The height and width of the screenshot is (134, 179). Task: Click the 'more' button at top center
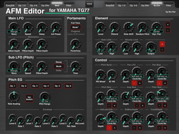click(89, 4)
